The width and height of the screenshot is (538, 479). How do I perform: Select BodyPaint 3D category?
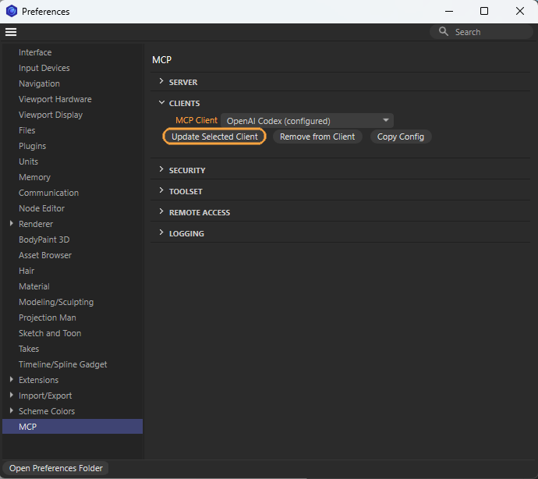click(x=44, y=239)
